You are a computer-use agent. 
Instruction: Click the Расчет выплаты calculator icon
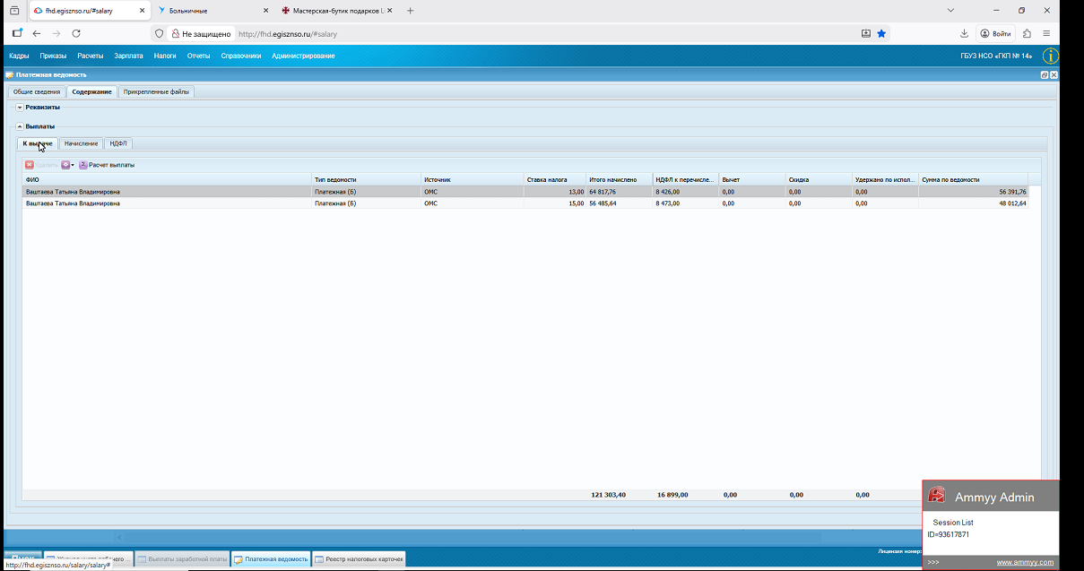click(83, 165)
